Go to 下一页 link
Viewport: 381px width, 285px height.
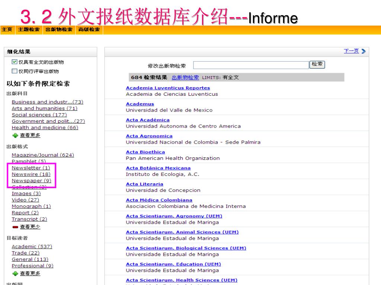click(x=351, y=51)
